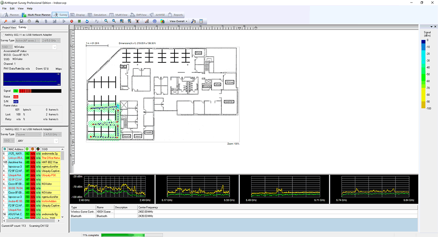Select the pause survey icon

[x=80, y=21]
